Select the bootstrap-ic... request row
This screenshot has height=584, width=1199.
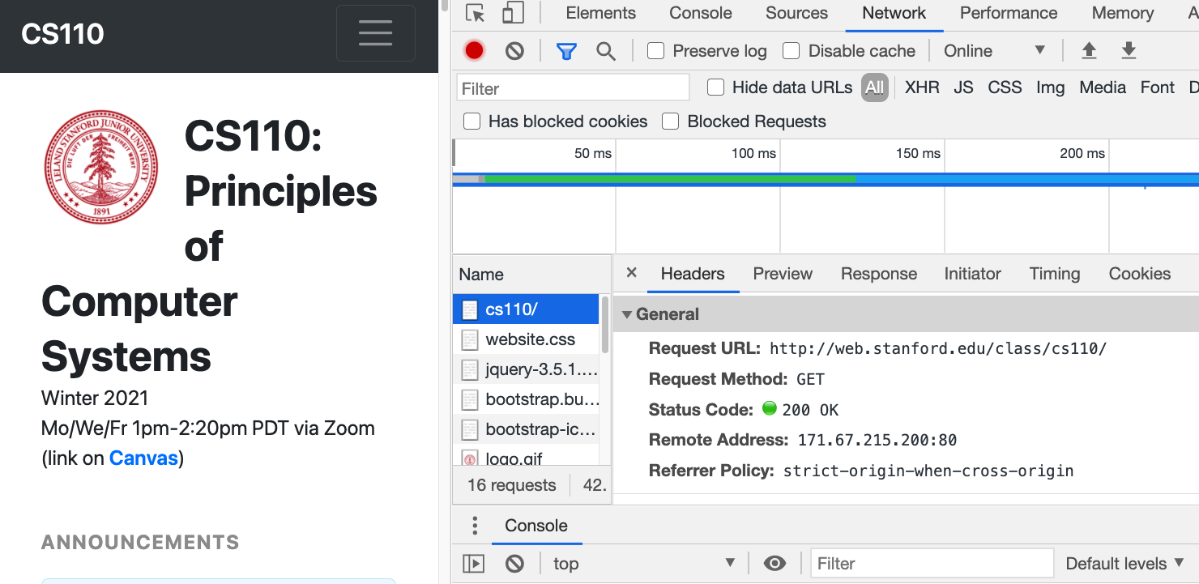526,429
